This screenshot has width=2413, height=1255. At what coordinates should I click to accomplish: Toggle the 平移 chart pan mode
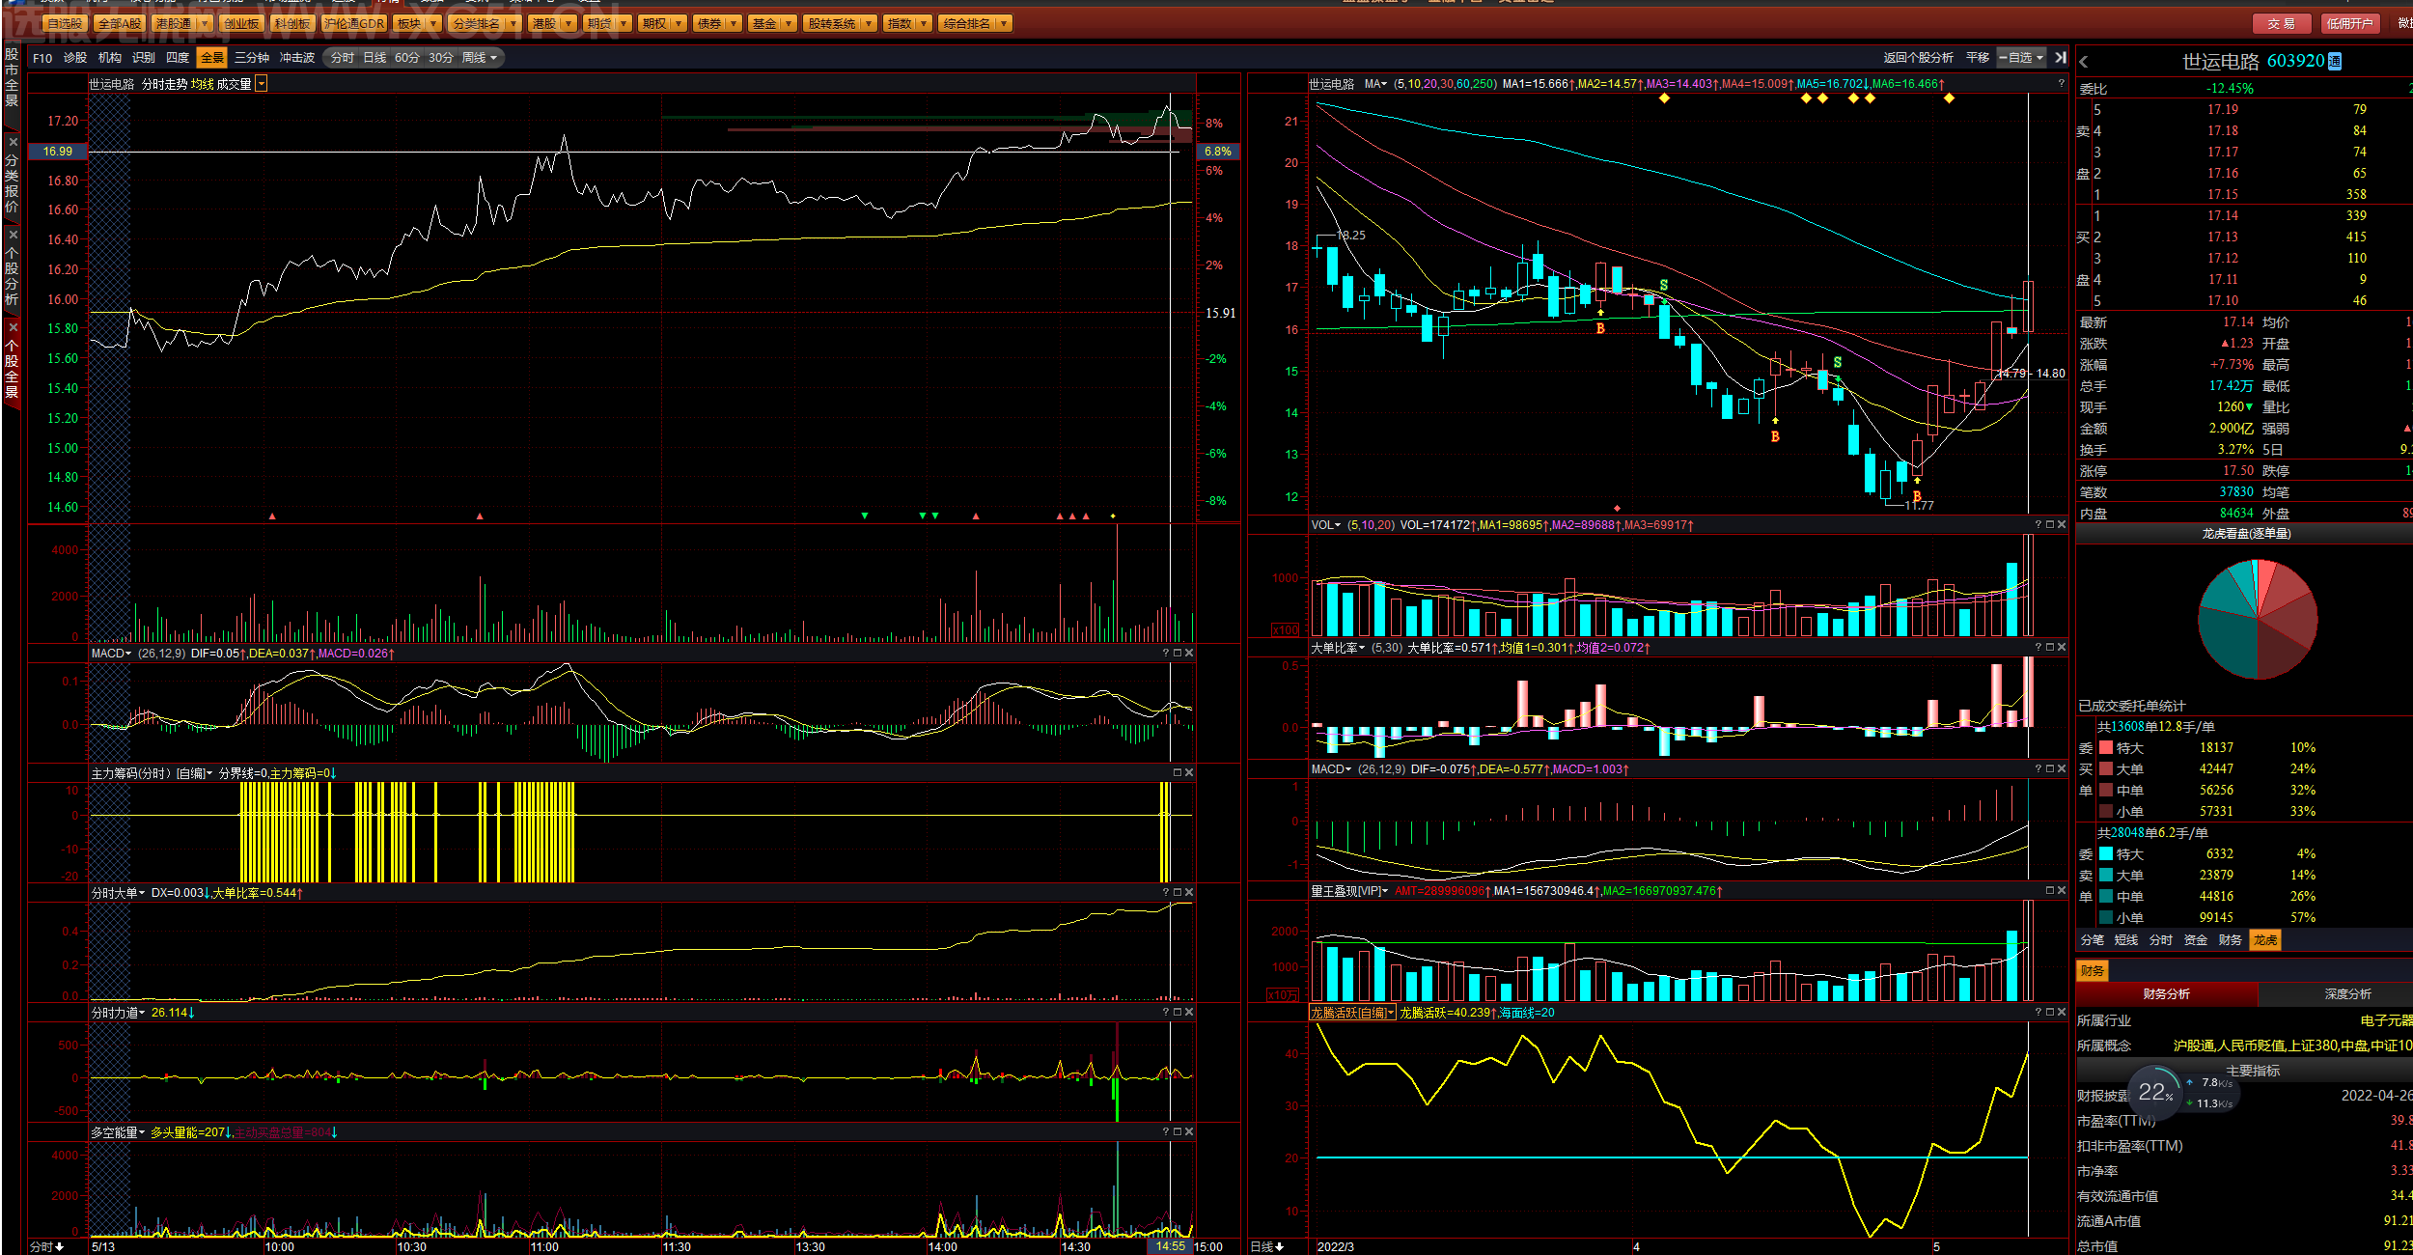click(1978, 58)
